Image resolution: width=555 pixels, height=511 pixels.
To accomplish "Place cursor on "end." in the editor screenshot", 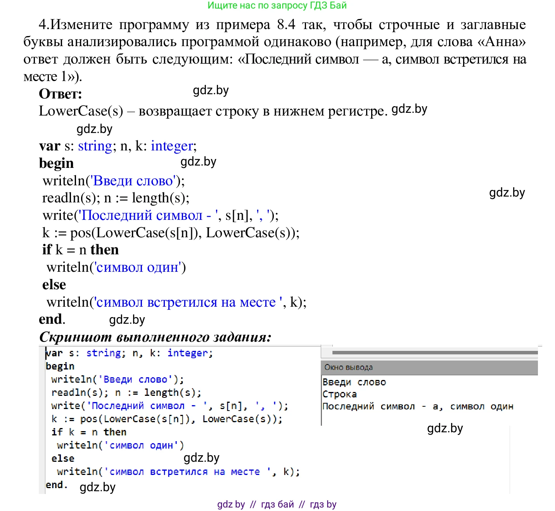I will 57,485.
